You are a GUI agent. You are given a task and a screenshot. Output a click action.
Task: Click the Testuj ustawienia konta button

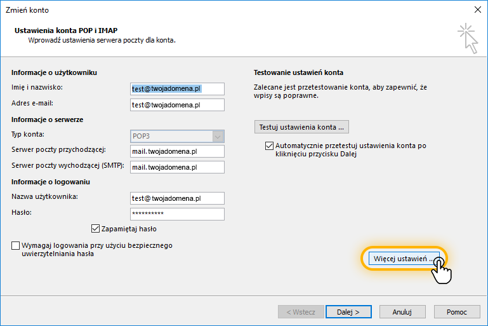(x=301, y=127)
